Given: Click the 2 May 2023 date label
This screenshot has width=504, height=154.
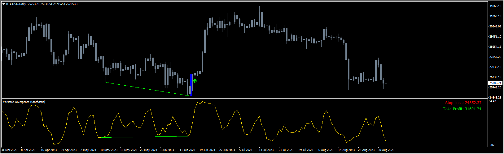Looking at the screenshot, I should pos(88,150).
